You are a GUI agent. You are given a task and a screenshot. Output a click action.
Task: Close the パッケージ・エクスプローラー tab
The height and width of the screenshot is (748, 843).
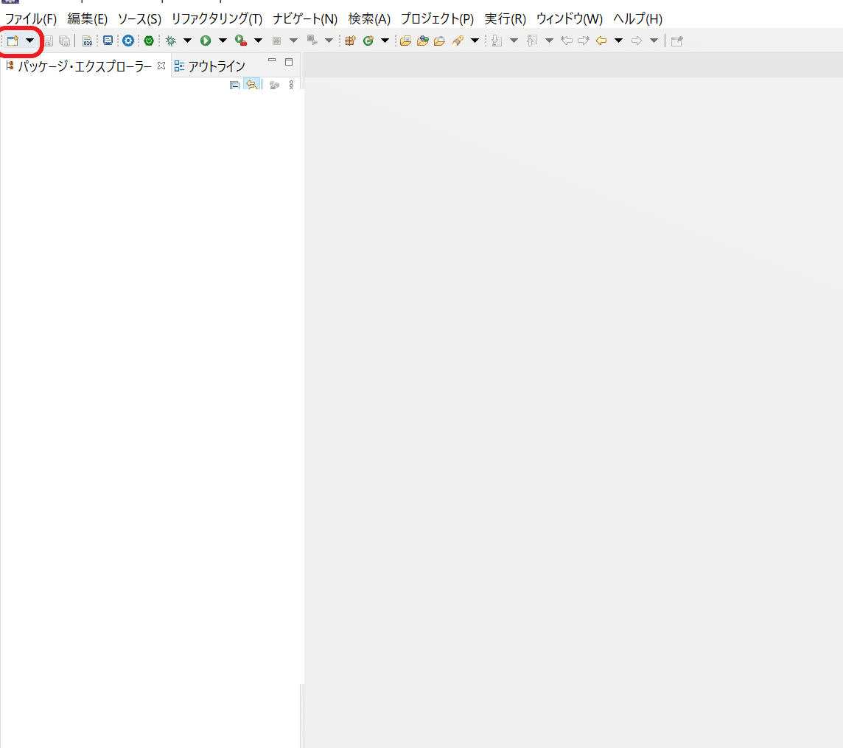[x=161, y=66]
